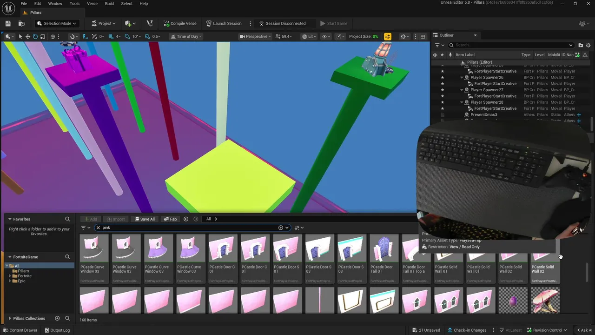Viewport: 595px width, 335px height.
Task: Activate the Scale tool in the viewport toolbar
Action: (43, 36)
